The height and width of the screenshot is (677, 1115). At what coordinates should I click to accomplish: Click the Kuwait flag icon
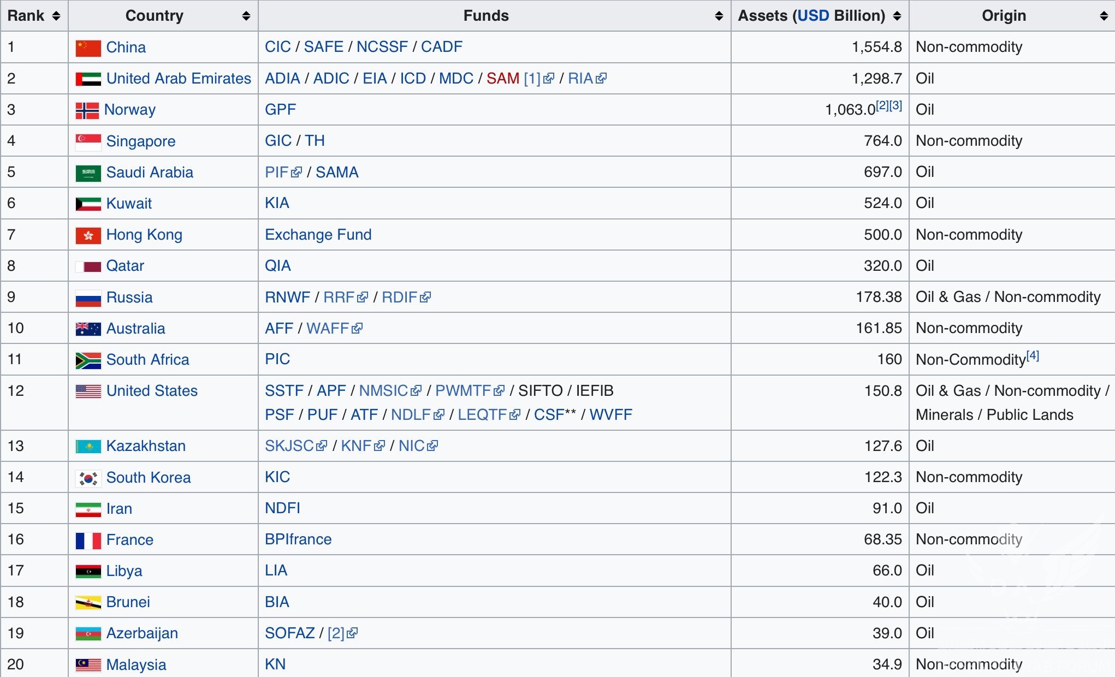[x=88, y=204]
